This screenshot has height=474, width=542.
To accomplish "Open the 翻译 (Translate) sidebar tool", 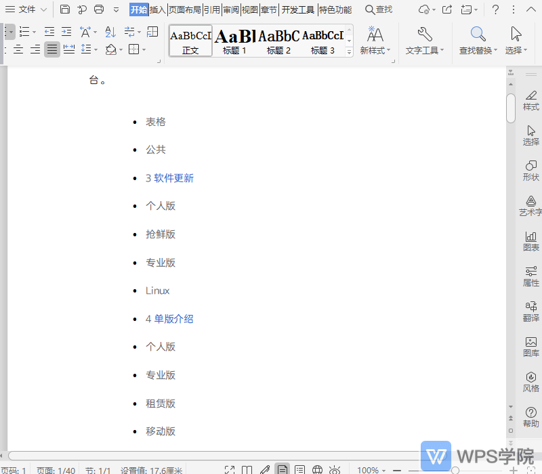I will click(530, 311).
